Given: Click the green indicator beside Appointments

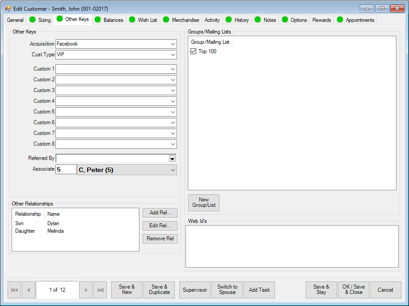Looking at the screenshot, I should click(x=340, y=20).
